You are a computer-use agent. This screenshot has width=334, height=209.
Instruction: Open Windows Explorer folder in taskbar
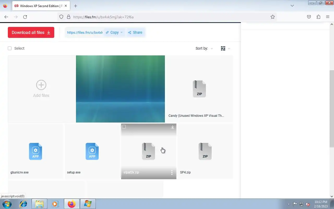[x=39, y=204]
